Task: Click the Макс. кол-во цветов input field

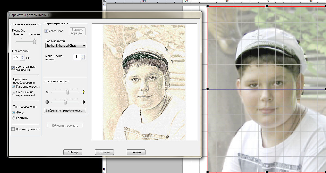Action: point(76,57)
